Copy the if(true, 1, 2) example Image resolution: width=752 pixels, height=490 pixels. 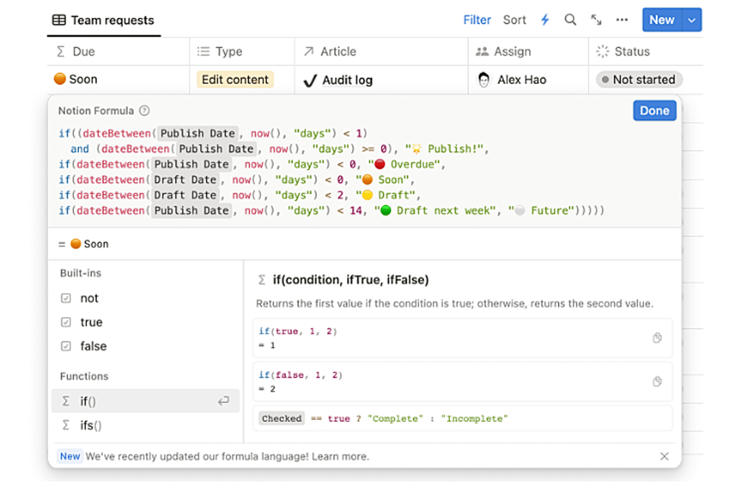pos(657,338)
